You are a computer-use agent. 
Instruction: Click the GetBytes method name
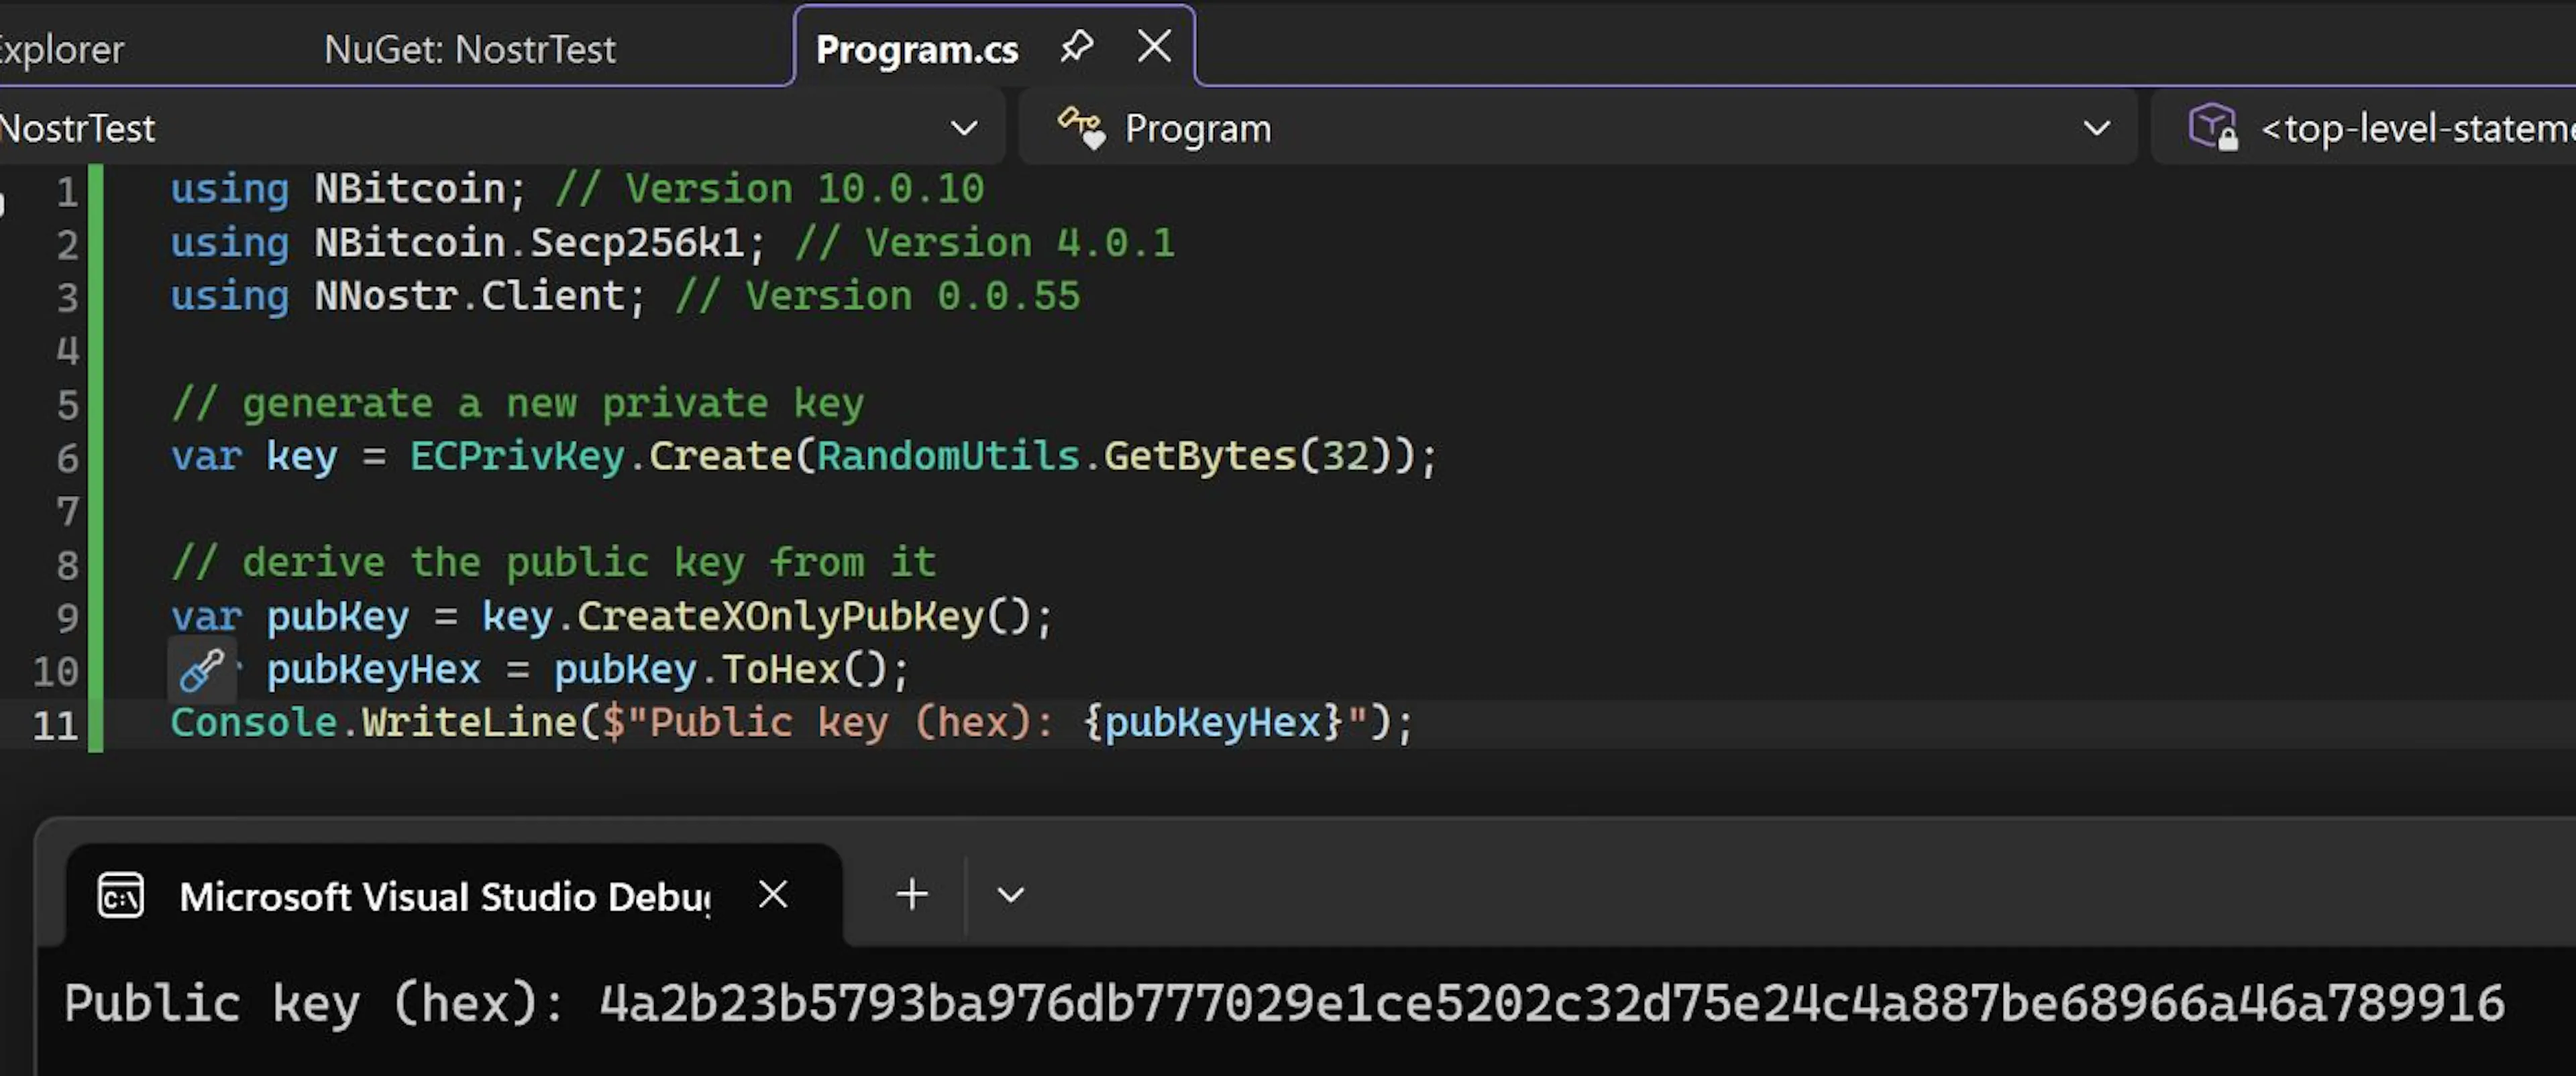coord(1200,457)
